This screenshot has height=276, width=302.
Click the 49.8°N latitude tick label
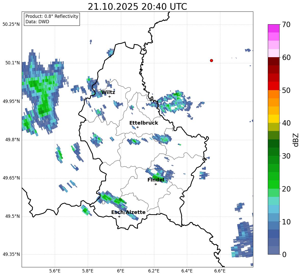(12, 140)
